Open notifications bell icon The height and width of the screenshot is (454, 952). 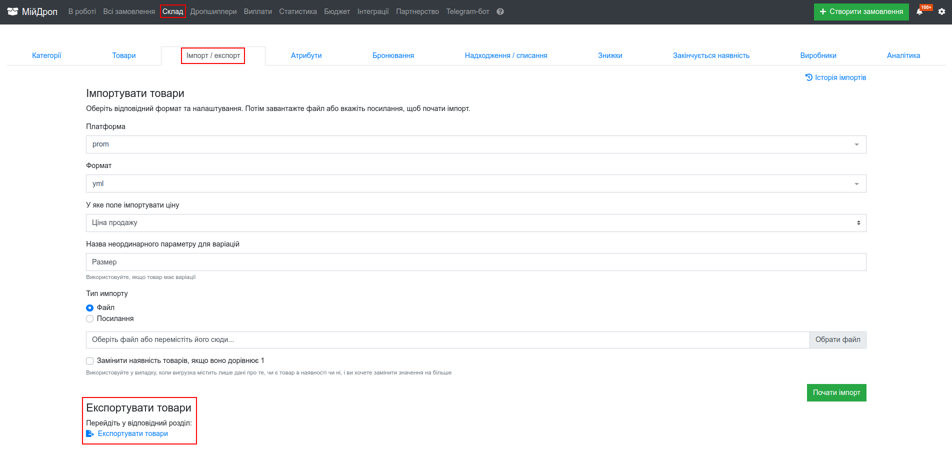tap(919, 11)
